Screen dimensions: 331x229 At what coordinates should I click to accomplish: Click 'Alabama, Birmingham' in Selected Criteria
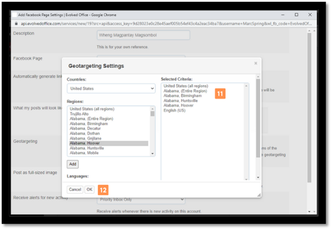[x=182, y=96]
